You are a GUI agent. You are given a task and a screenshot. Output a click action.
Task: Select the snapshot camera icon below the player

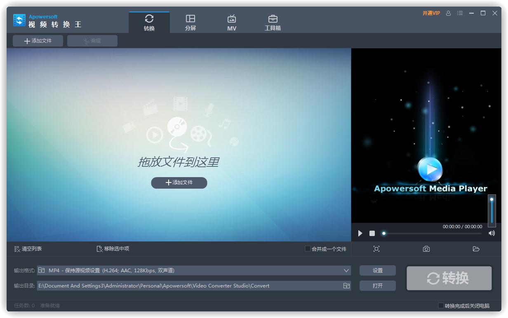coord(426,249)
